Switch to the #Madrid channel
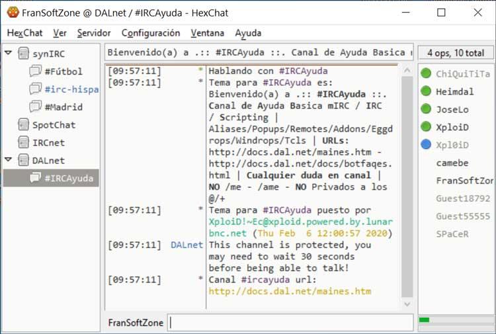496x334 pixels. click(63, 107)
